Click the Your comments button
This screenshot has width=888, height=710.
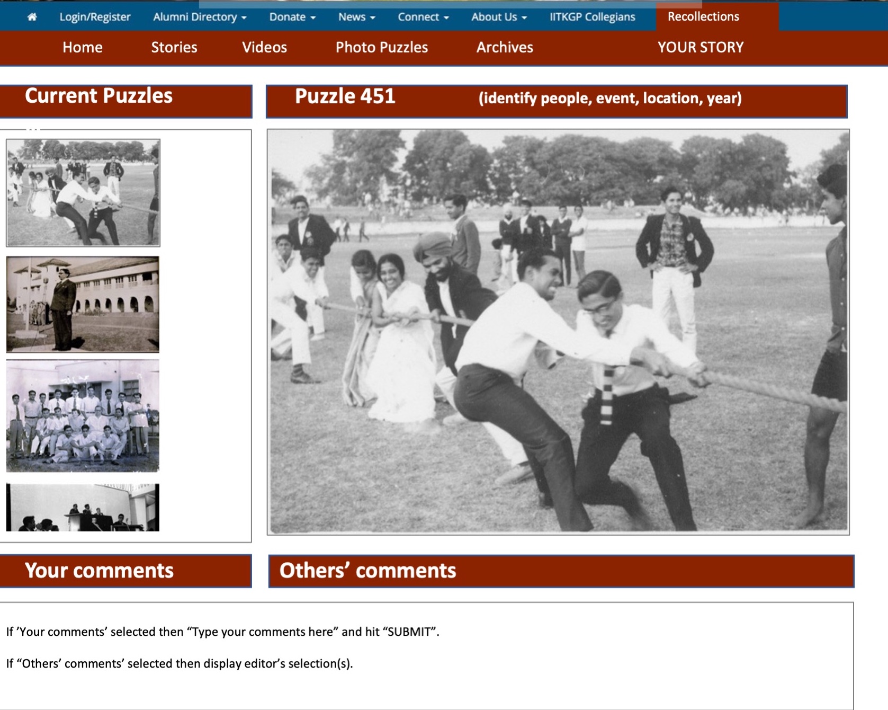click(125, 571)
